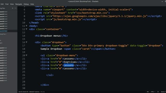Click the "container" class value on line 12
This screenshot has width=166, height=93.
tap(53, 29)
